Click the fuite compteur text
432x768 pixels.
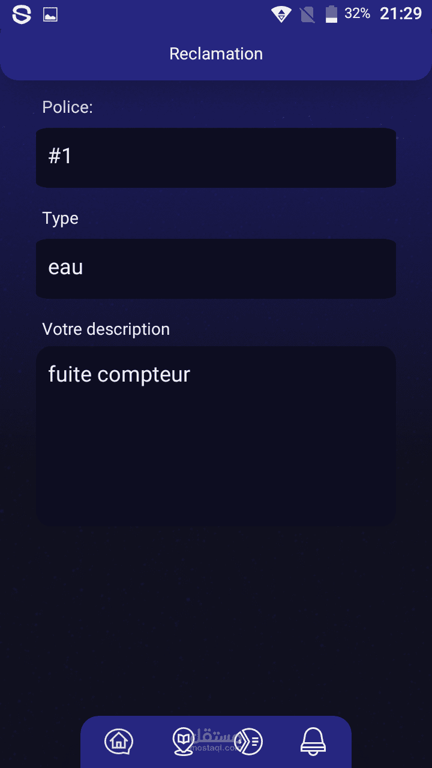(119, 374)
